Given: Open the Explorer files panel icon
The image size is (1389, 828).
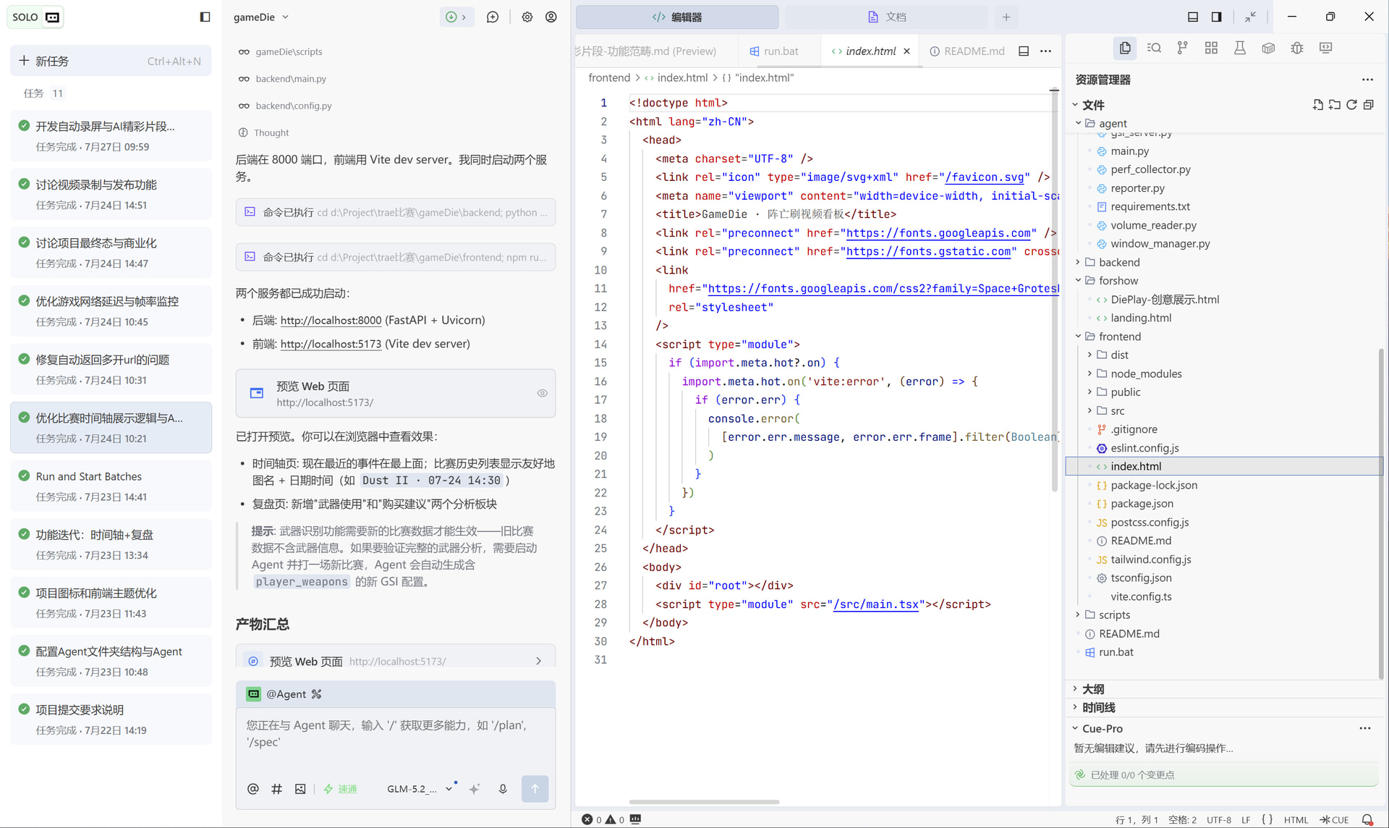Looking at the screenshot, I should click(x=1125, y=48).
